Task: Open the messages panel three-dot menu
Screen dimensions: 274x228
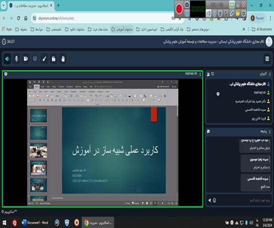Action: (x=270, y=131)
